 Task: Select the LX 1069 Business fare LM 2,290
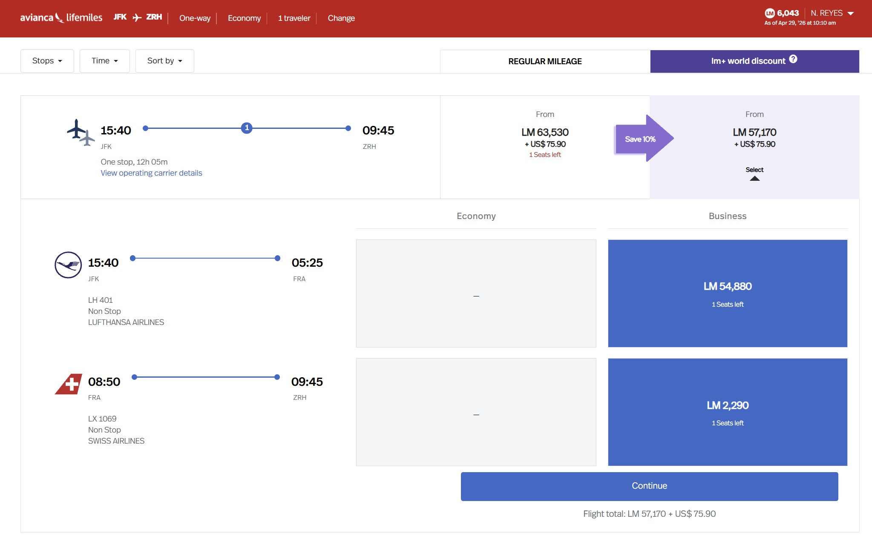(728, 412)
